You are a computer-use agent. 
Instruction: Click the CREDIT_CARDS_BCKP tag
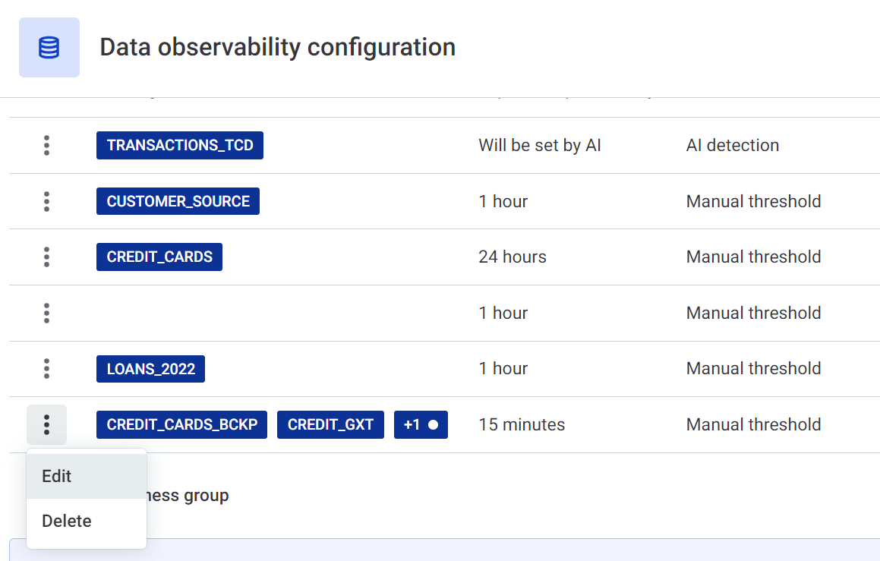181,424
